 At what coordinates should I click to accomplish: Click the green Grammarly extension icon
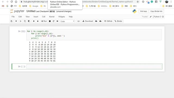click(152, 2)
